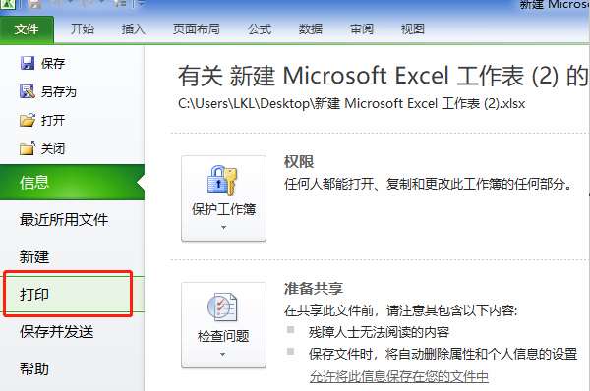Choose 保存并发送 from the sidebar
The image size is (590, 391).
(56, 332)
